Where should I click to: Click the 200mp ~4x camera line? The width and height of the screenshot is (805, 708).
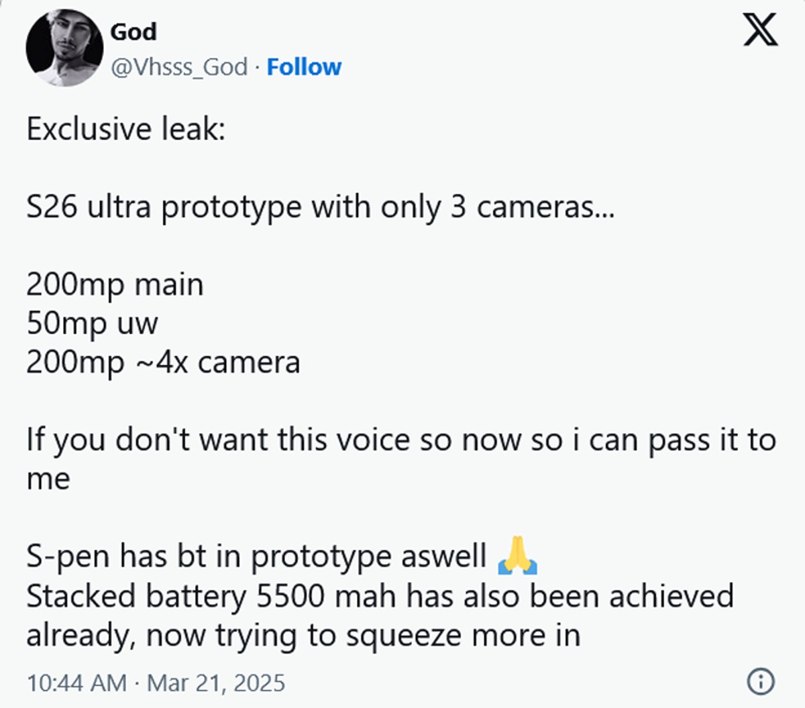163,363
